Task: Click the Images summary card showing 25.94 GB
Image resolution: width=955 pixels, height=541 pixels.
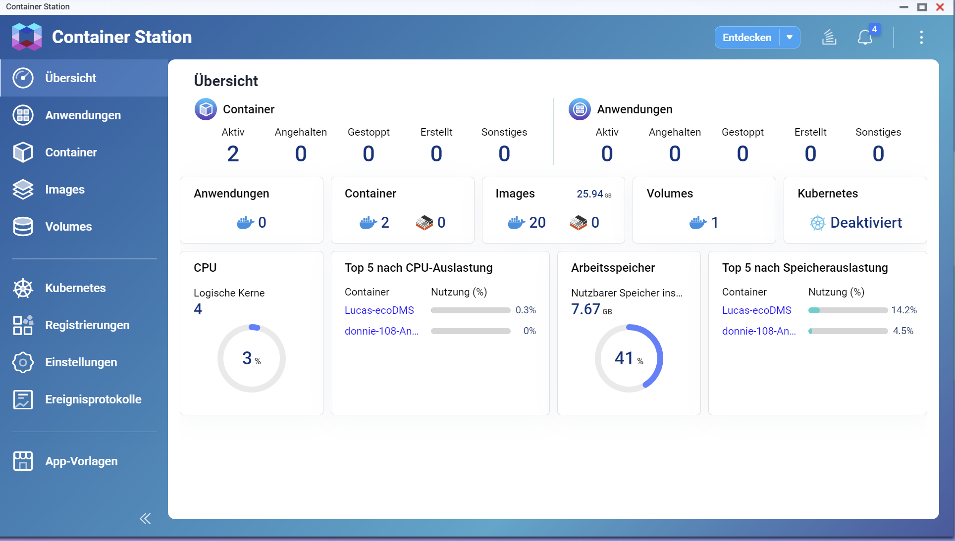Action: point(553,210)
